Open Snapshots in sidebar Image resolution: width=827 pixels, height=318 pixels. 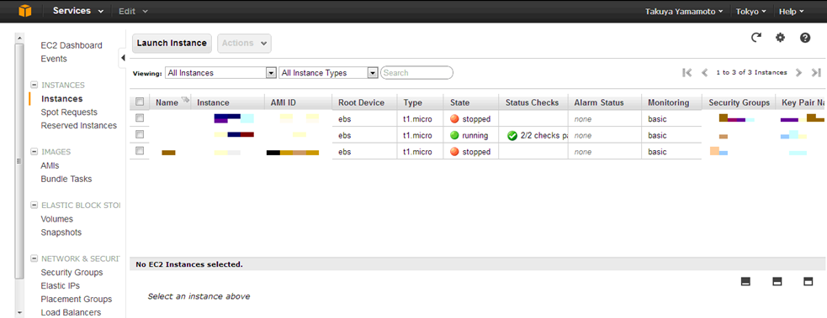(x=61, y=232)
